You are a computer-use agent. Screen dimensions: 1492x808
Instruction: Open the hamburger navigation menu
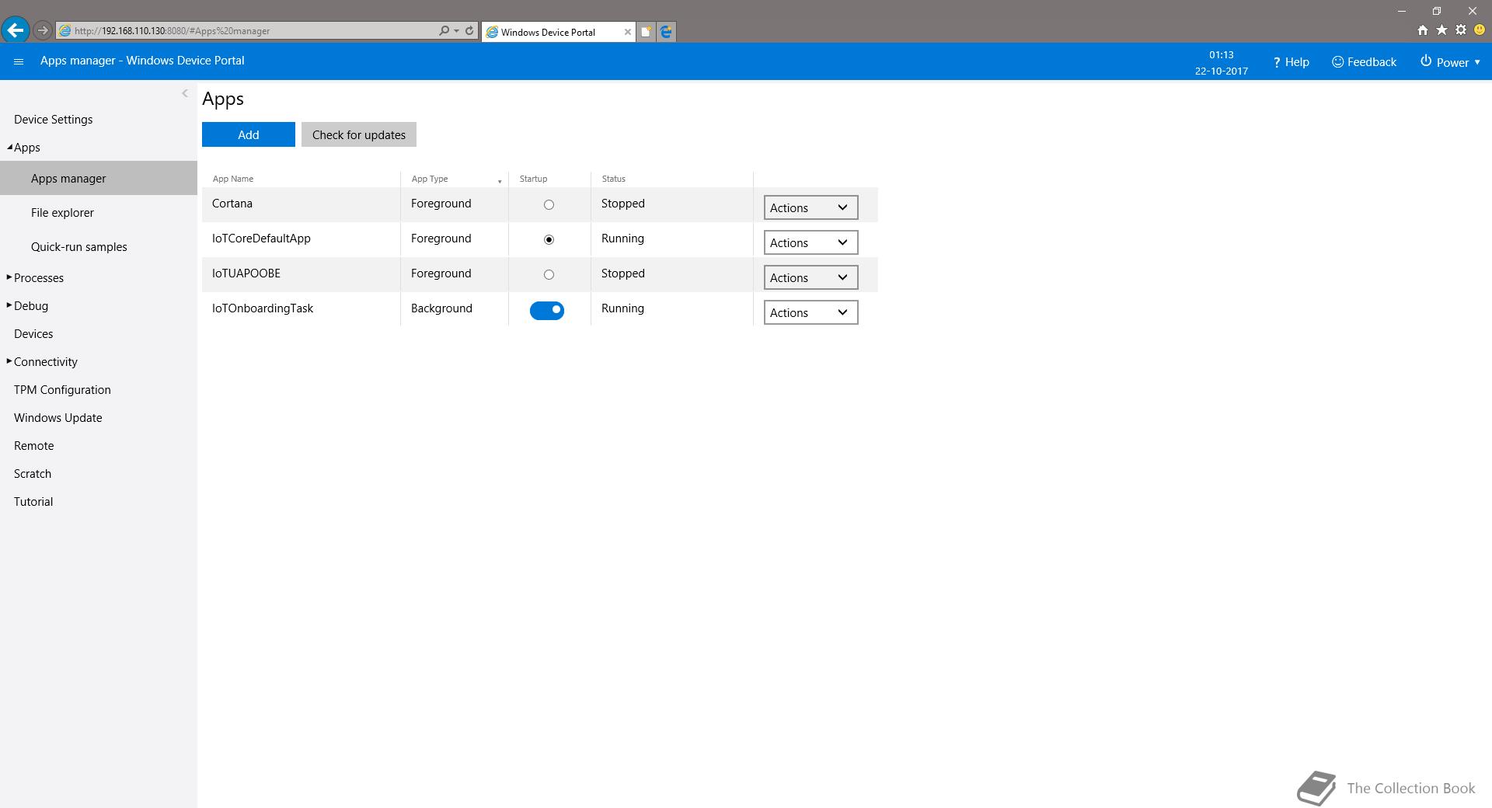pyautogui.click(x=19, y=61)
